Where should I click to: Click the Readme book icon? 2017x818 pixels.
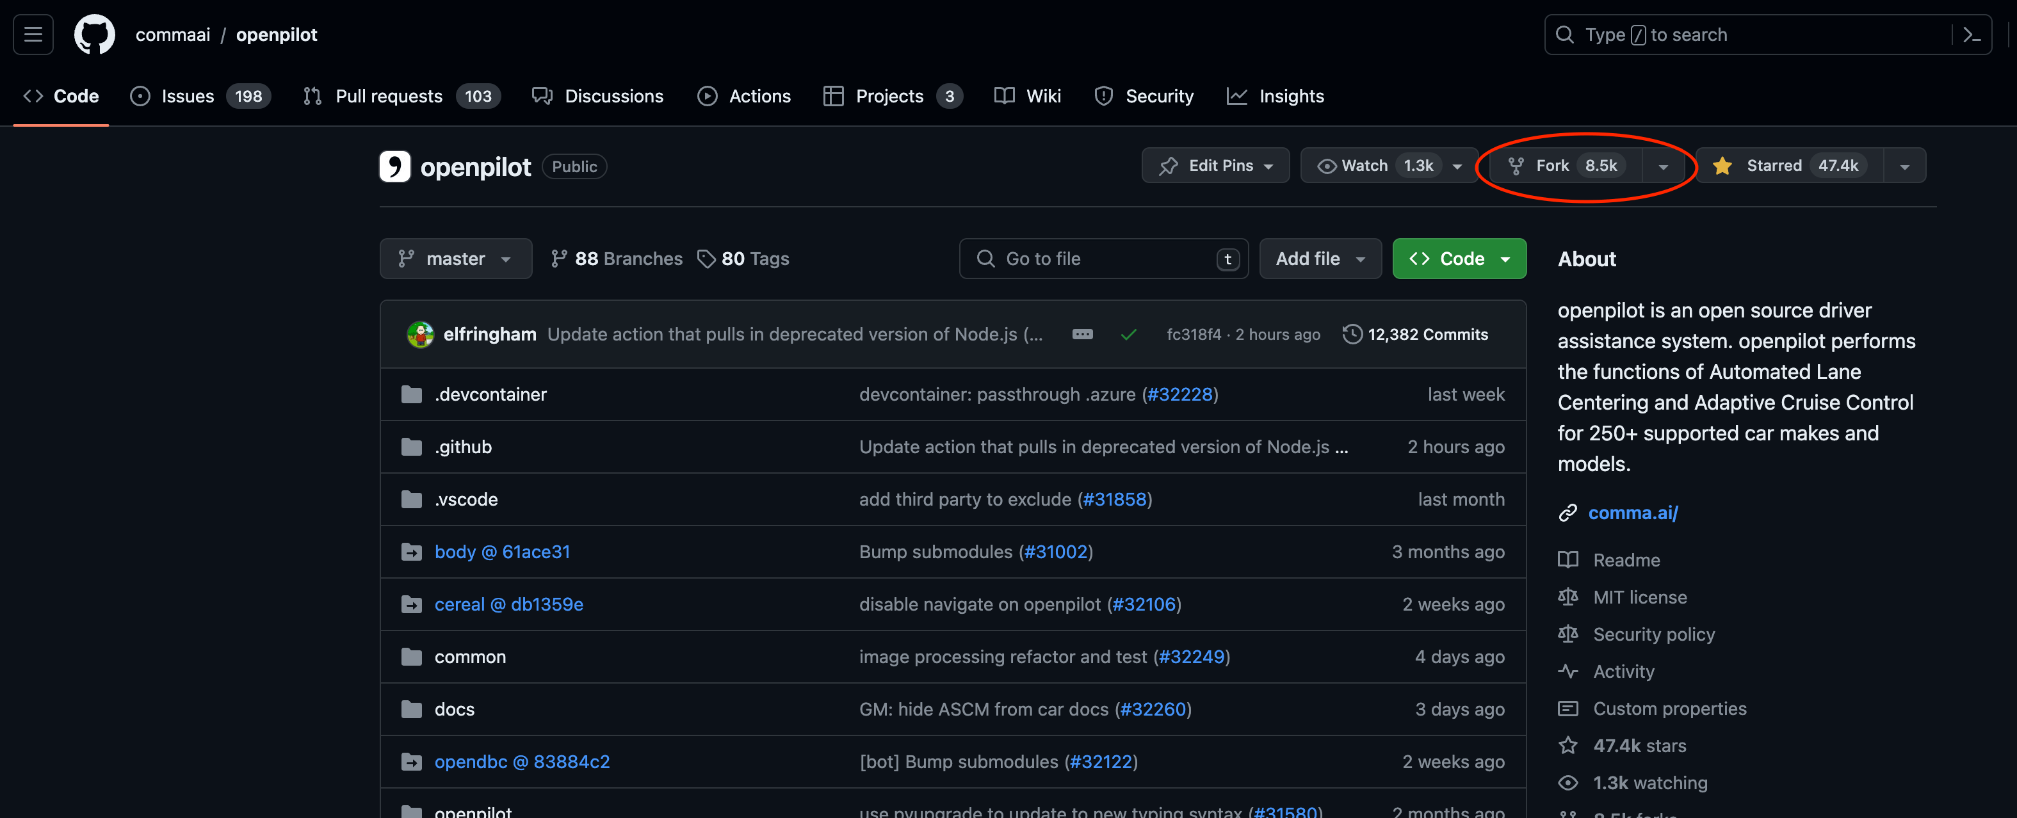click(1567, 559)
